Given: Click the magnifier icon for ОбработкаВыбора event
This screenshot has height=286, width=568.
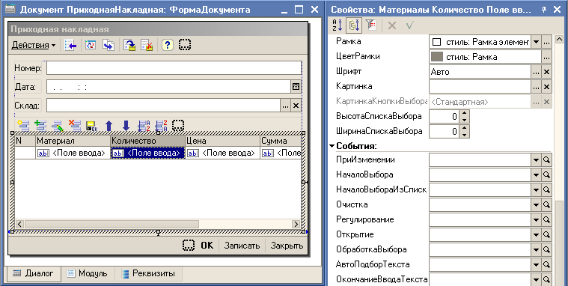Looking at the screenshot, I should pos(546,250).
